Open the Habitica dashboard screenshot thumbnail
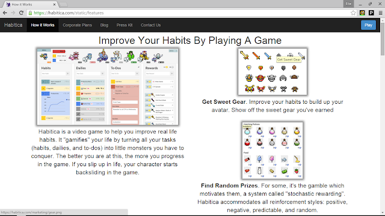 click(108, 86)
